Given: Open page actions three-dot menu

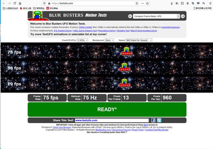Looking at the screenshot, I should point(143,3).
